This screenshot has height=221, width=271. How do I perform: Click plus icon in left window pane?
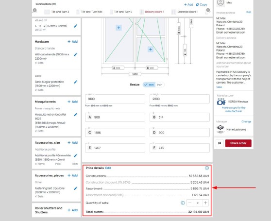[119, 28]
